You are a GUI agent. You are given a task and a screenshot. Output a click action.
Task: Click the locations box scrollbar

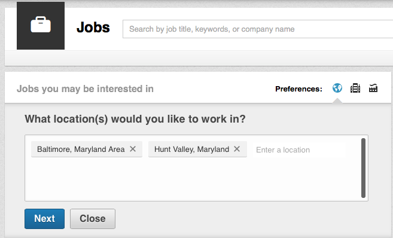(363, 168)
